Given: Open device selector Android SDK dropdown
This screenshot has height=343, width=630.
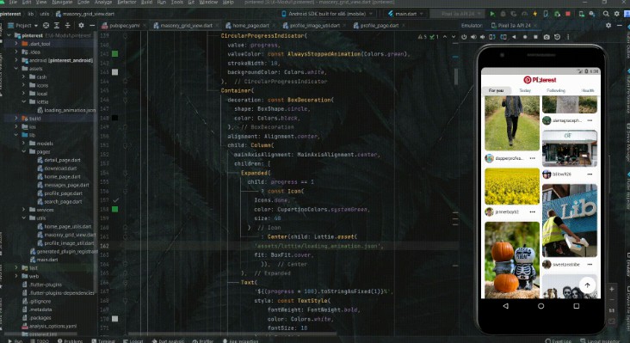Looking at the screenshot, I should point(327,14).
